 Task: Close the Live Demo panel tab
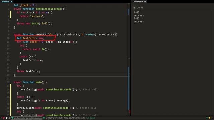pos(145,2)
